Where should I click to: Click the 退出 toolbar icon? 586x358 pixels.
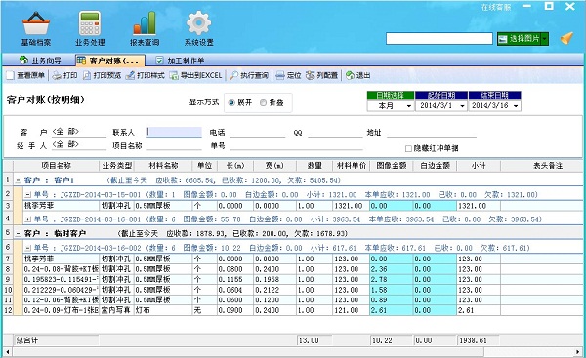(350, 76)
